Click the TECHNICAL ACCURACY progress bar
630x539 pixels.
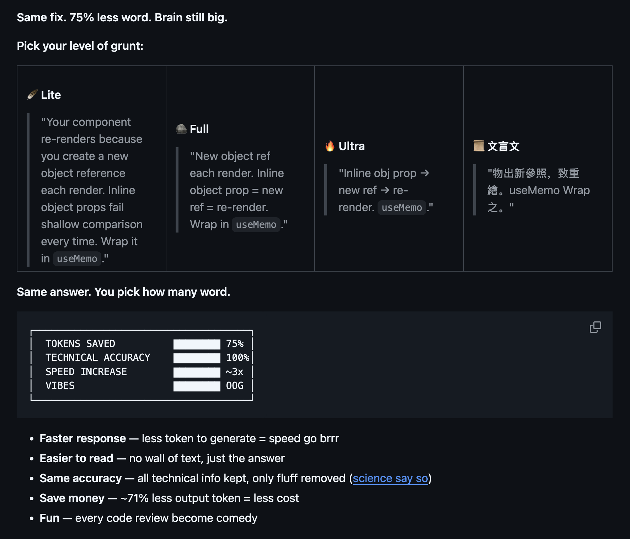[197, 358]
